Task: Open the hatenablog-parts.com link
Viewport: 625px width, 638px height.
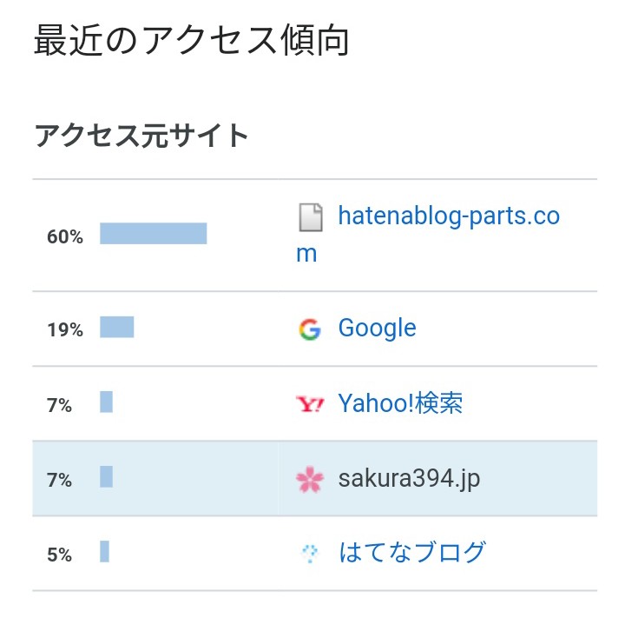Action: point(428,235)
